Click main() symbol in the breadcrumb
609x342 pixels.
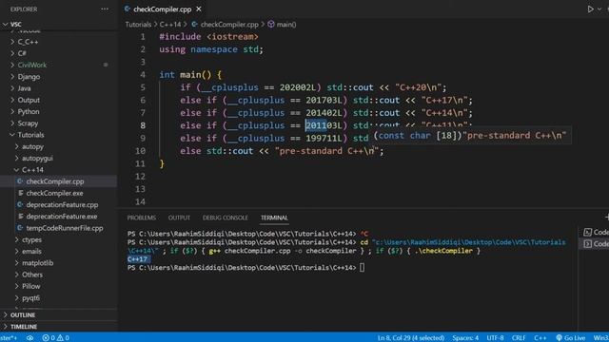coord(282,25)
